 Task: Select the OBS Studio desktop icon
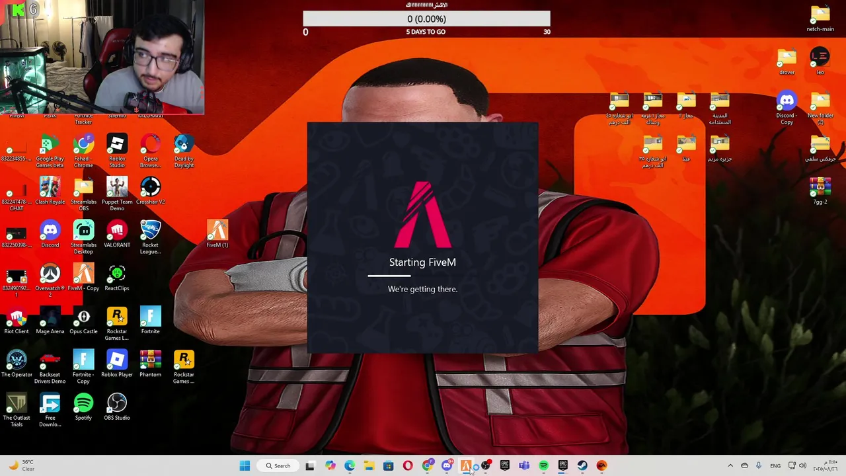[x=117, y=407]
